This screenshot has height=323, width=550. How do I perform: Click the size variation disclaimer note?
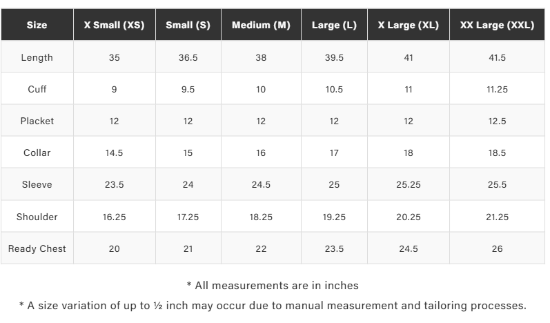(x=273, y=305)
